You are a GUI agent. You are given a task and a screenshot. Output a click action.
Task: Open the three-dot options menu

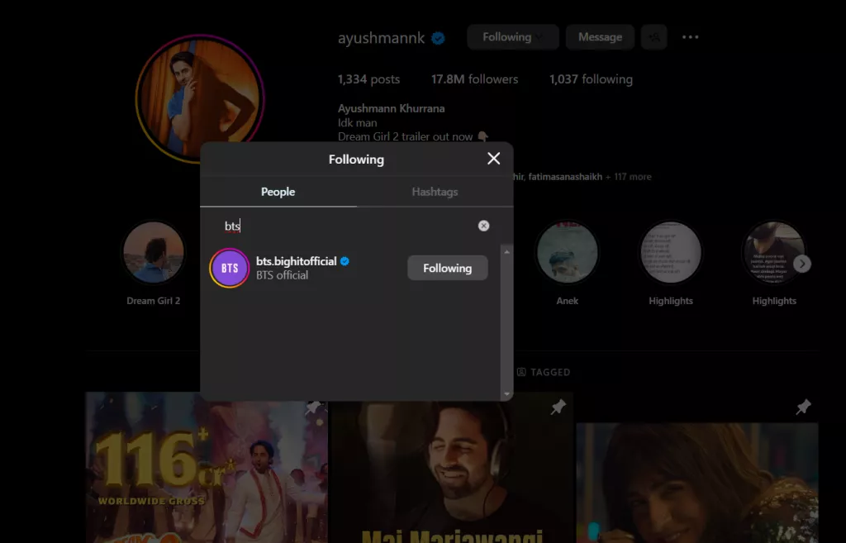click(690, 37)
